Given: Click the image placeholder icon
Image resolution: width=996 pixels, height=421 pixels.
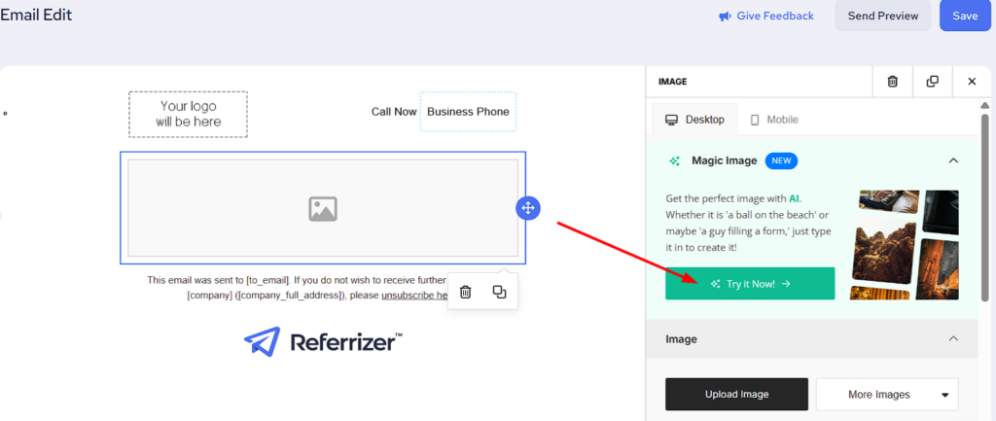Looking at the screenshot, I should pyautogui.click(x=323, y=208).
